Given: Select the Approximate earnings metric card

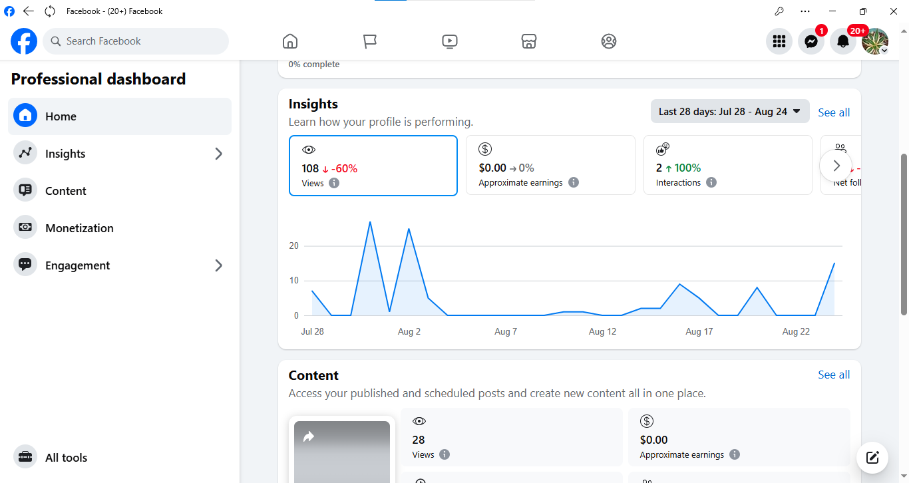Looking at the screenshot, I should [550, 166].
